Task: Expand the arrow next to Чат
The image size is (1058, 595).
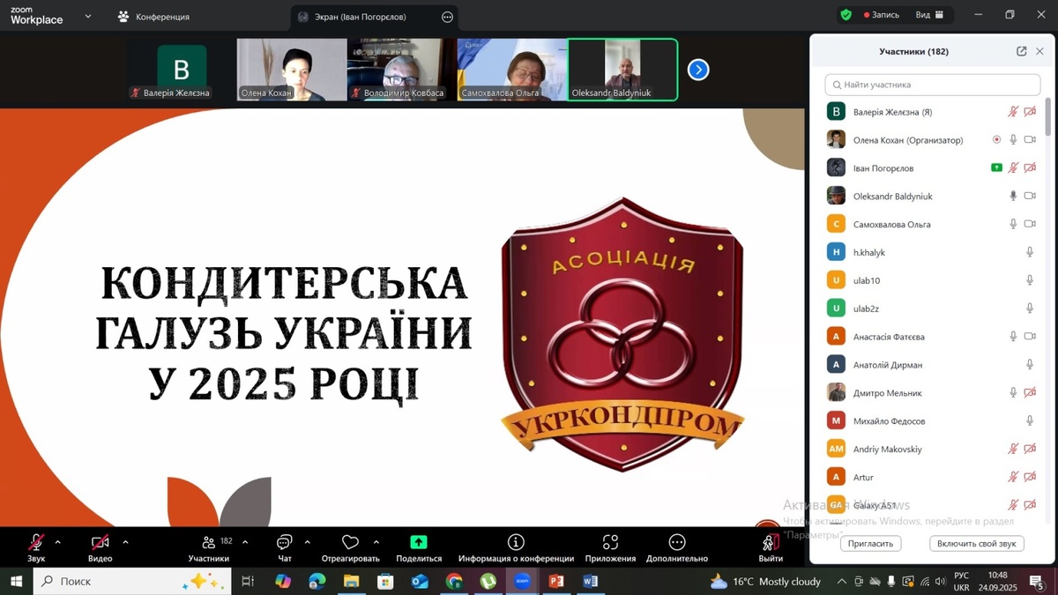Action: (x=307, y=542)
